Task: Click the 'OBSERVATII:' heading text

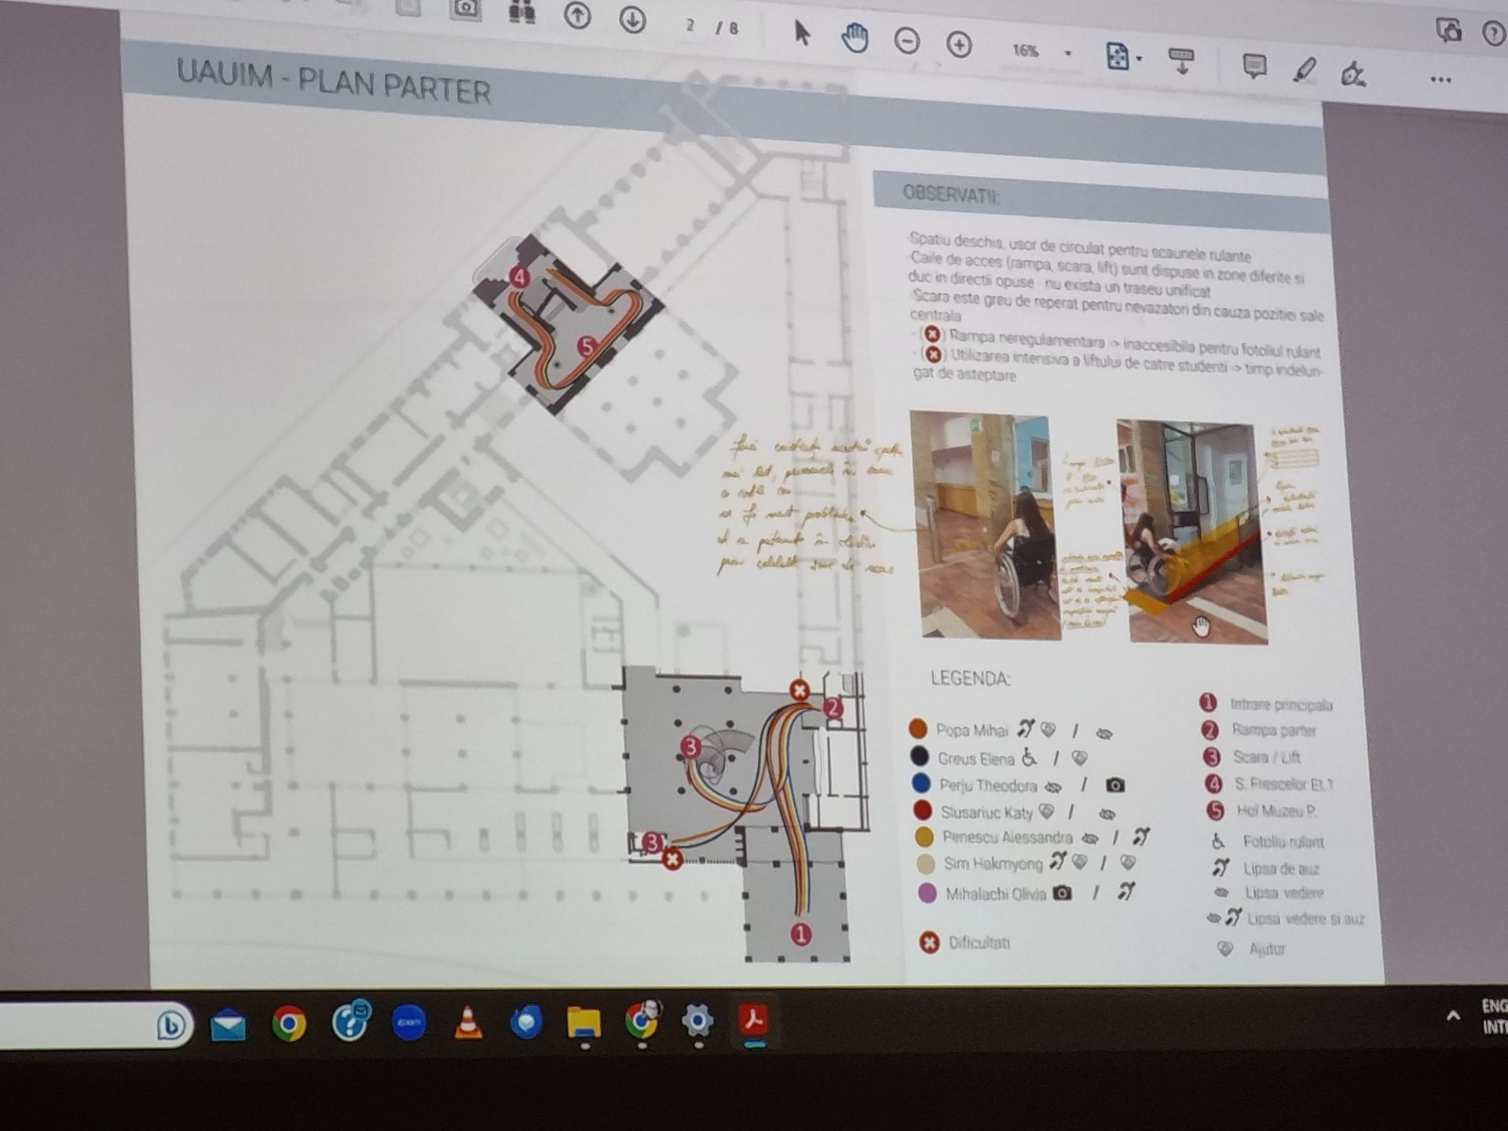Action: coord(951,193)
